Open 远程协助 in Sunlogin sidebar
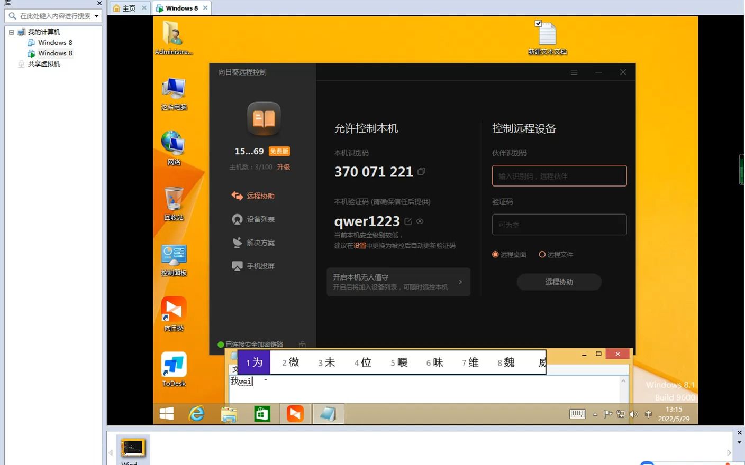This screenshot has height=465, width=745. click(x=253, y=196)
